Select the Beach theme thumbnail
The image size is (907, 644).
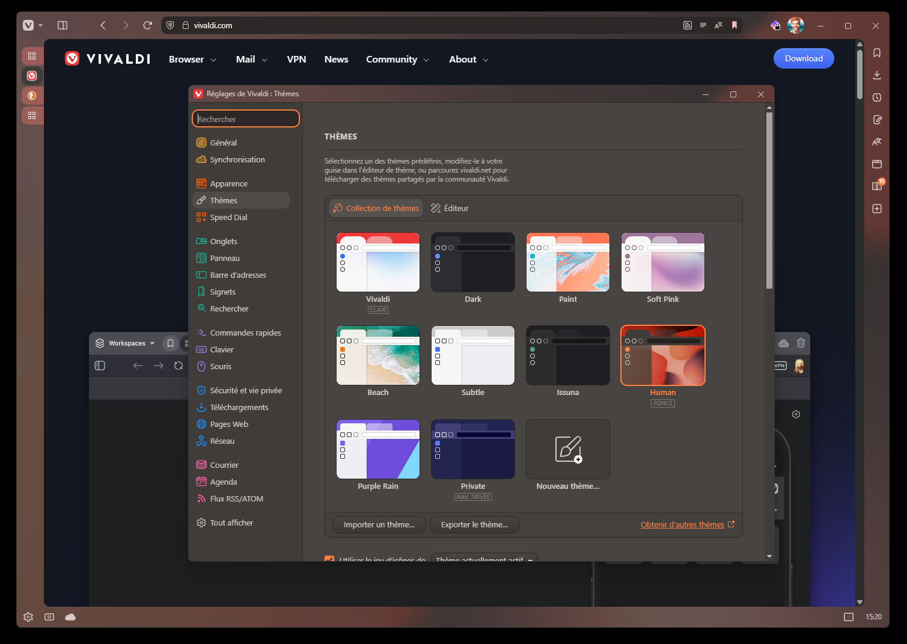(x=378, y=355)
